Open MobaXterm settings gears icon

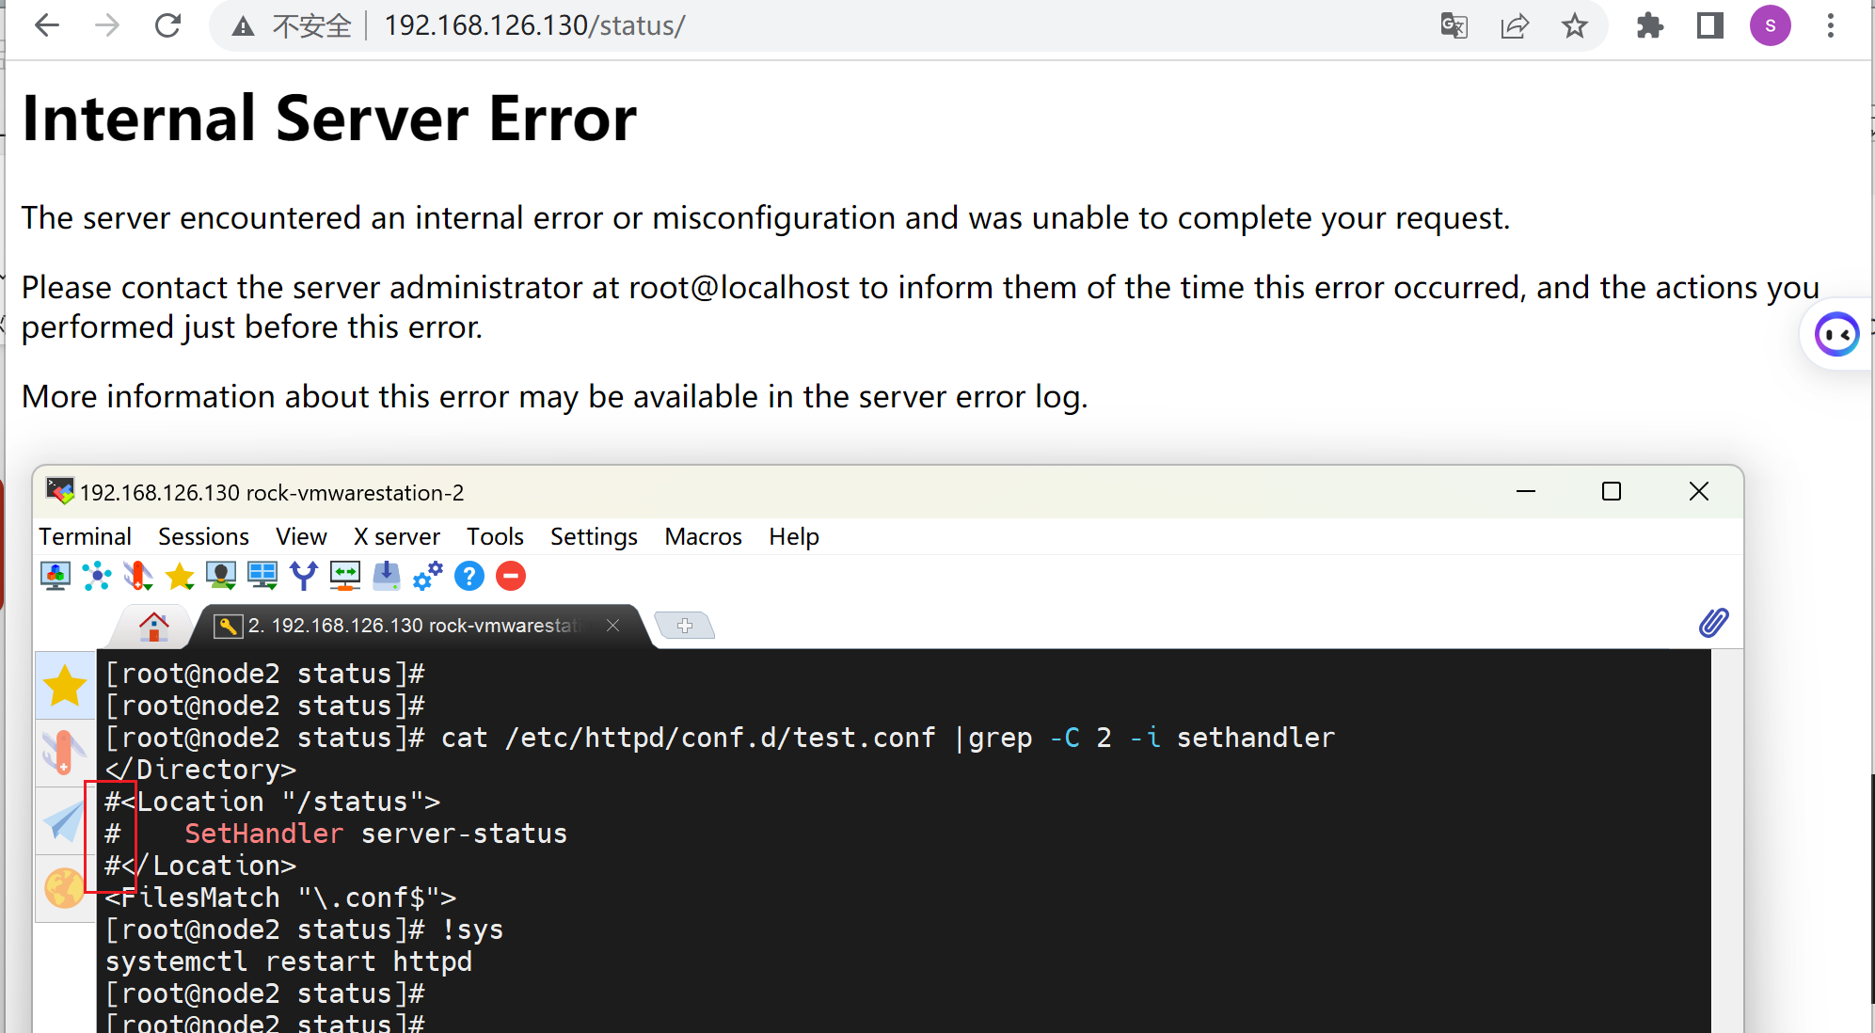tap(428, 576)
